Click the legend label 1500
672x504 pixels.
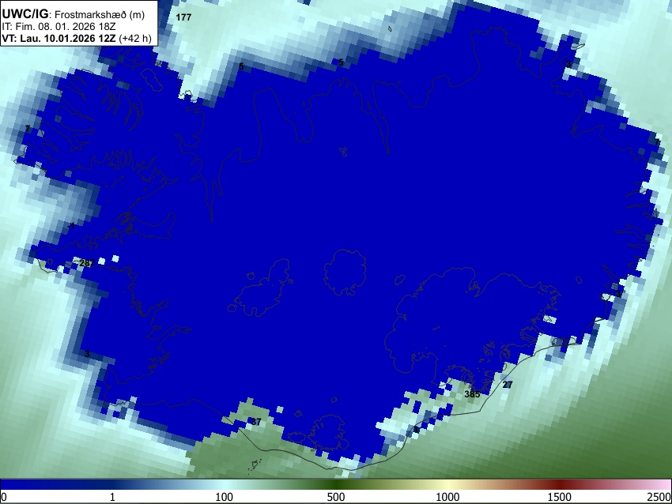pos(560,497)
